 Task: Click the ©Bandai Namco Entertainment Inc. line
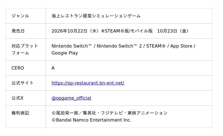tap(91, 120)
